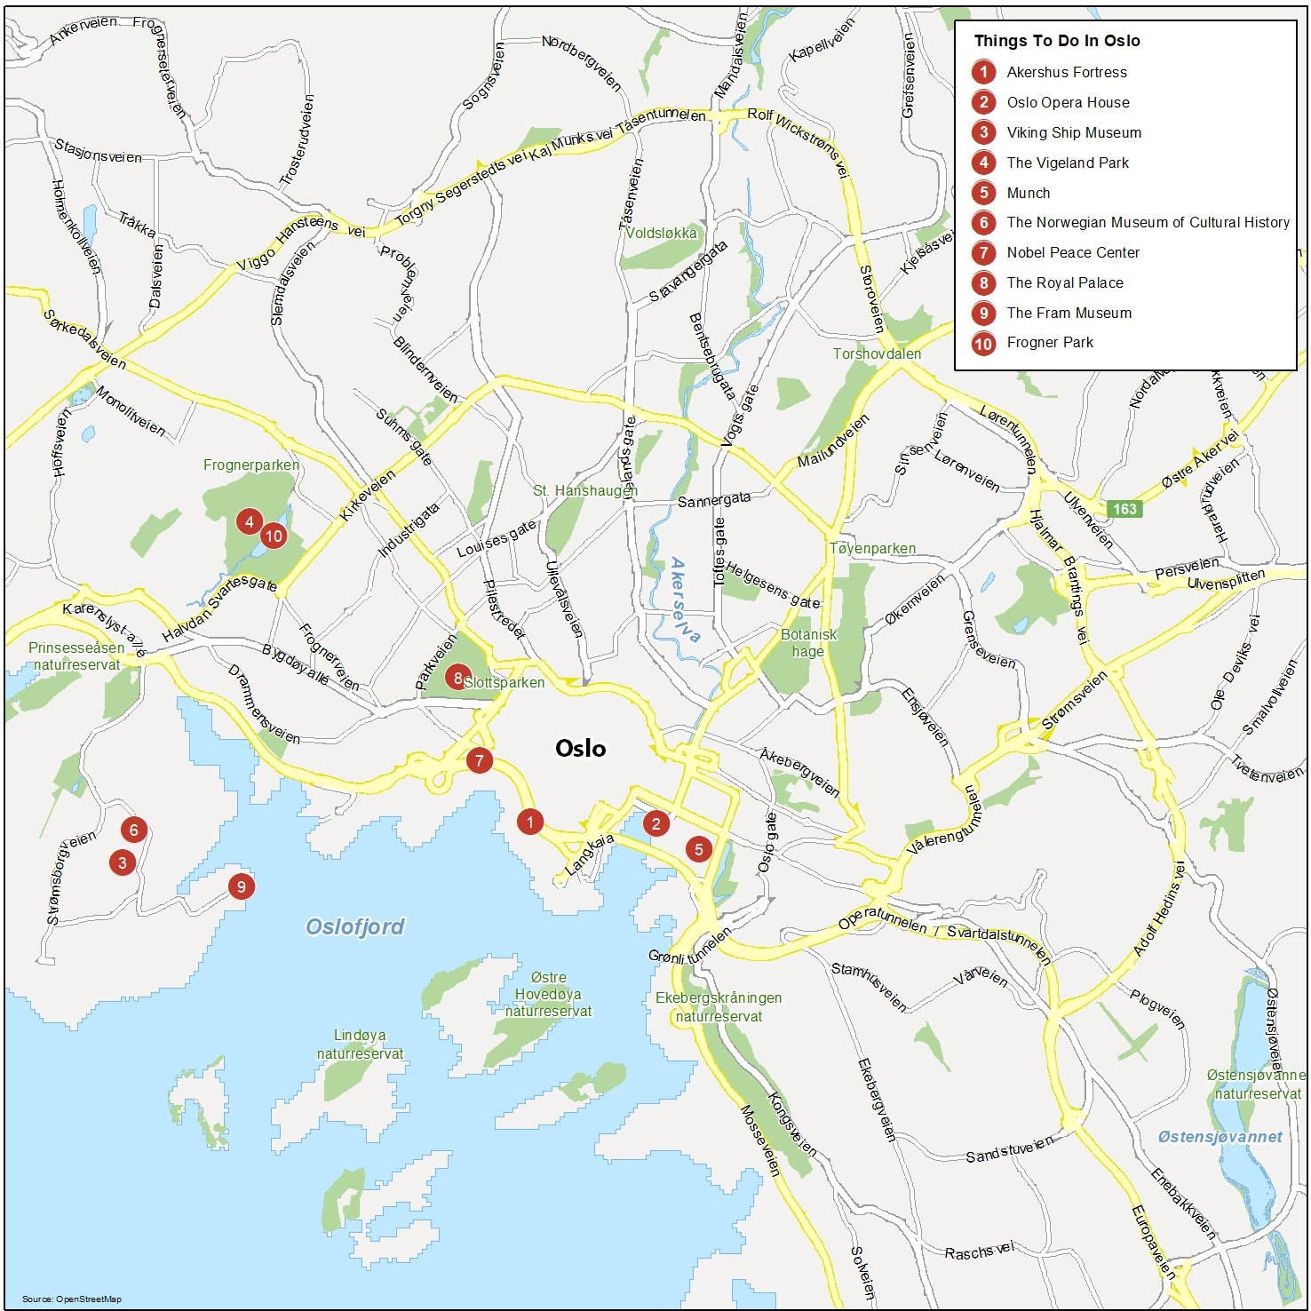Select marker 7 for the Nobel Peace Center
This screenshot has height=1311, width=1311.
point(478,760)
